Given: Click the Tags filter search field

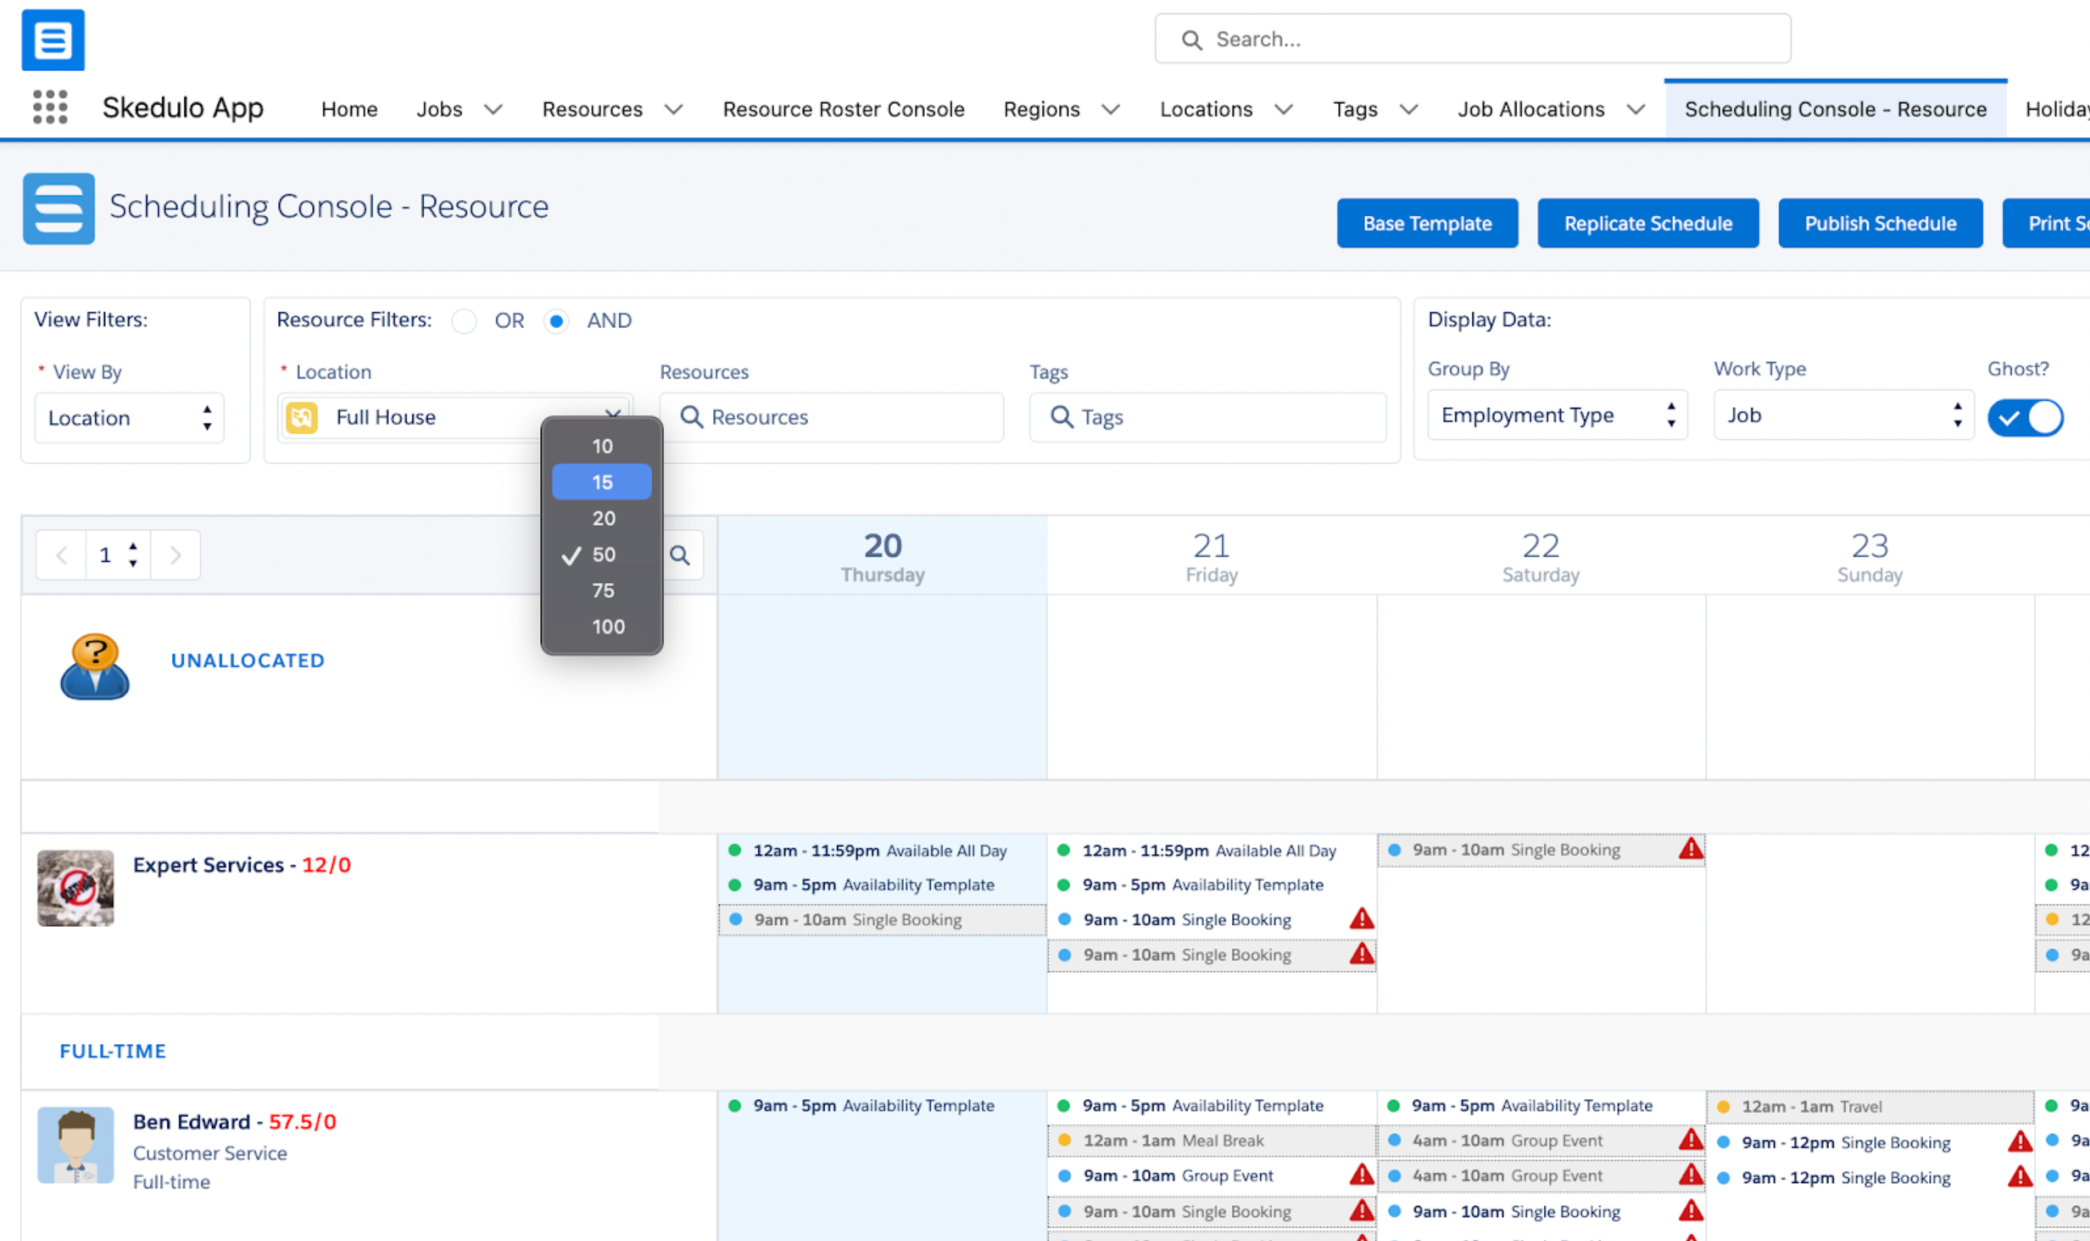Looking at the screenshot, I should coord(1208,417).
